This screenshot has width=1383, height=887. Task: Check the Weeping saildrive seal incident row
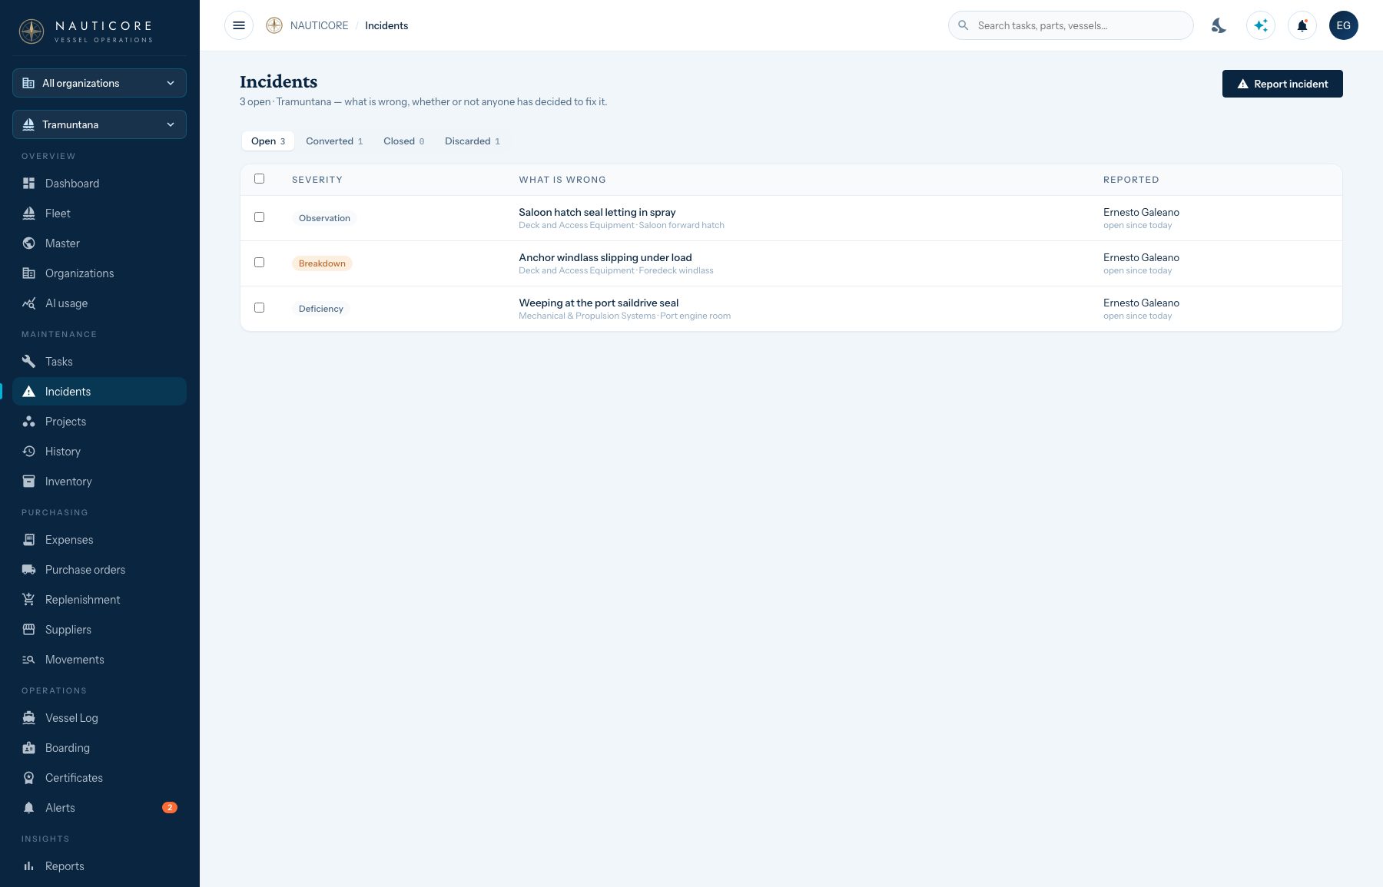point(259,308)
